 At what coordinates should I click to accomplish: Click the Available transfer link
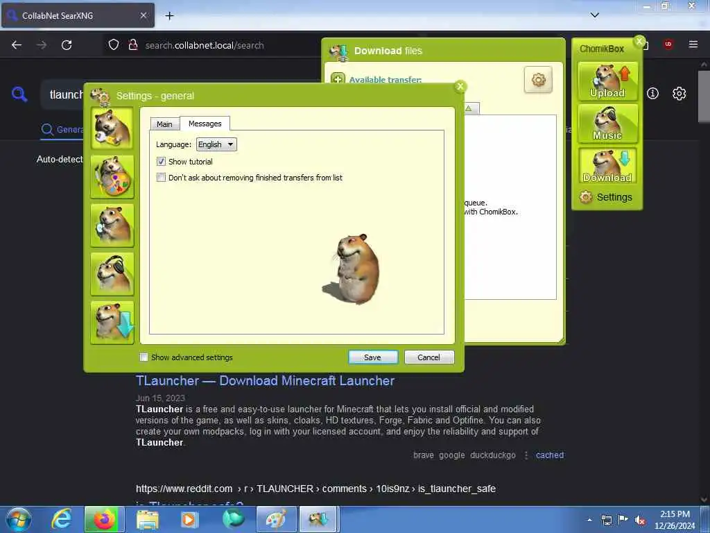click(386, 80)
